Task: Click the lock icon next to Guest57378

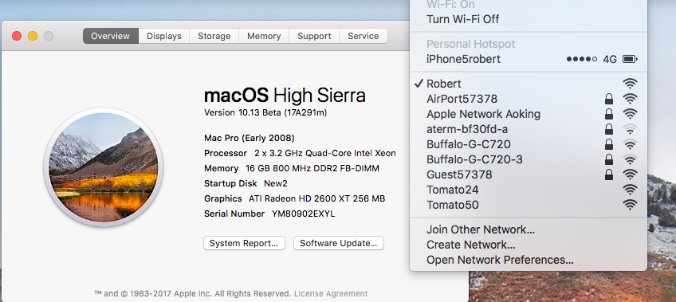Action: point(609,175)
